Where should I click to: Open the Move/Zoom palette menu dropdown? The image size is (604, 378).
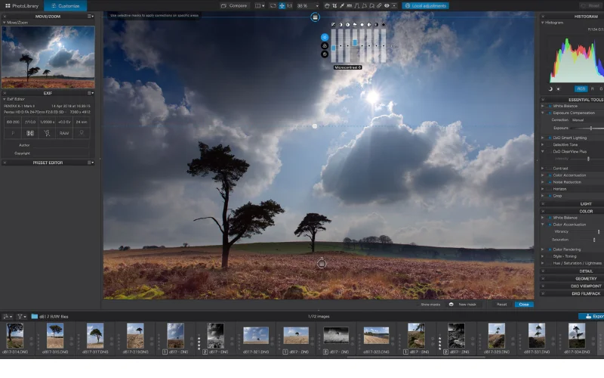91,17
